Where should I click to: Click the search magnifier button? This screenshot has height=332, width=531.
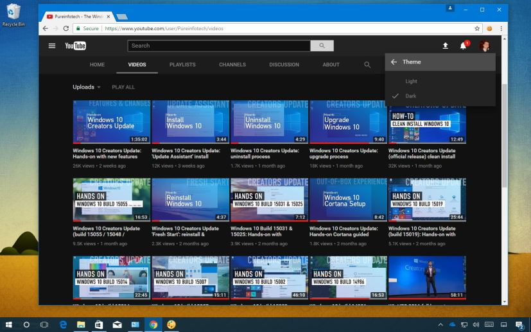click(x=322, y=46)
